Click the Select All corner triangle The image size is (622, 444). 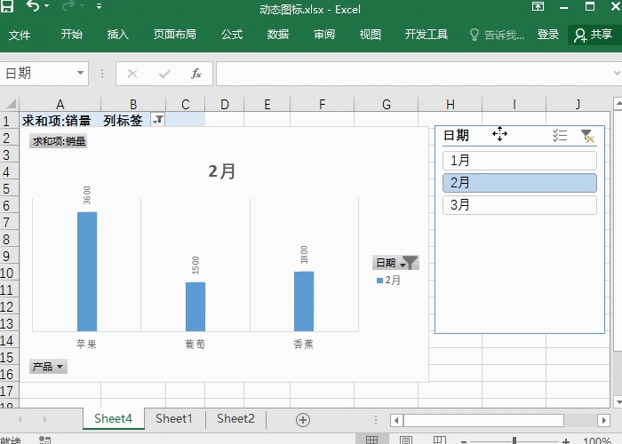click(x=10, y=104)
